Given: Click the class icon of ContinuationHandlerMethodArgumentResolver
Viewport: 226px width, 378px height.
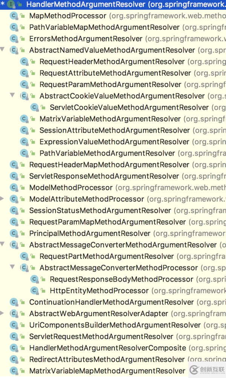Looking at the screenshot, I should click(x=14, y=302).
